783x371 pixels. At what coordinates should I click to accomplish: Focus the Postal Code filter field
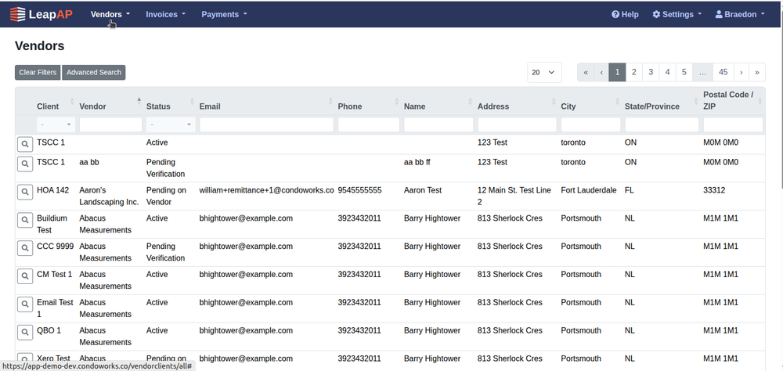coord(733,124)
